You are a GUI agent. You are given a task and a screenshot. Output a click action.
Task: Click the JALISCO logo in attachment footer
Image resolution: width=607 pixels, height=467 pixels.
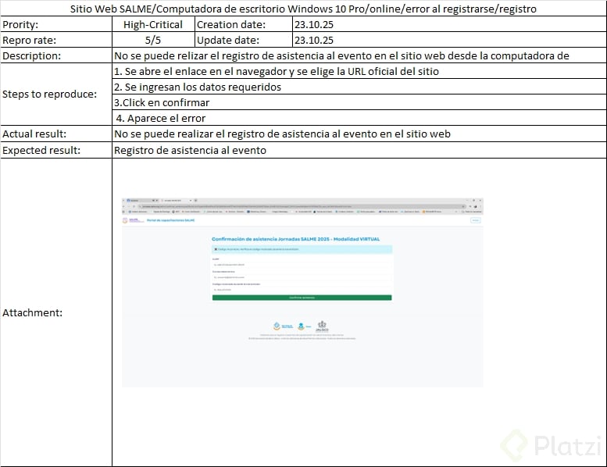pos(322,326)
